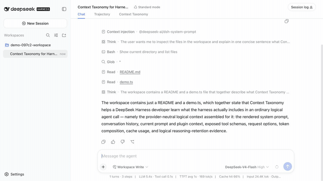Click the README.md Read step icon
The height and width of the screenshot is (181, 323).
click(x=103, y=72)
